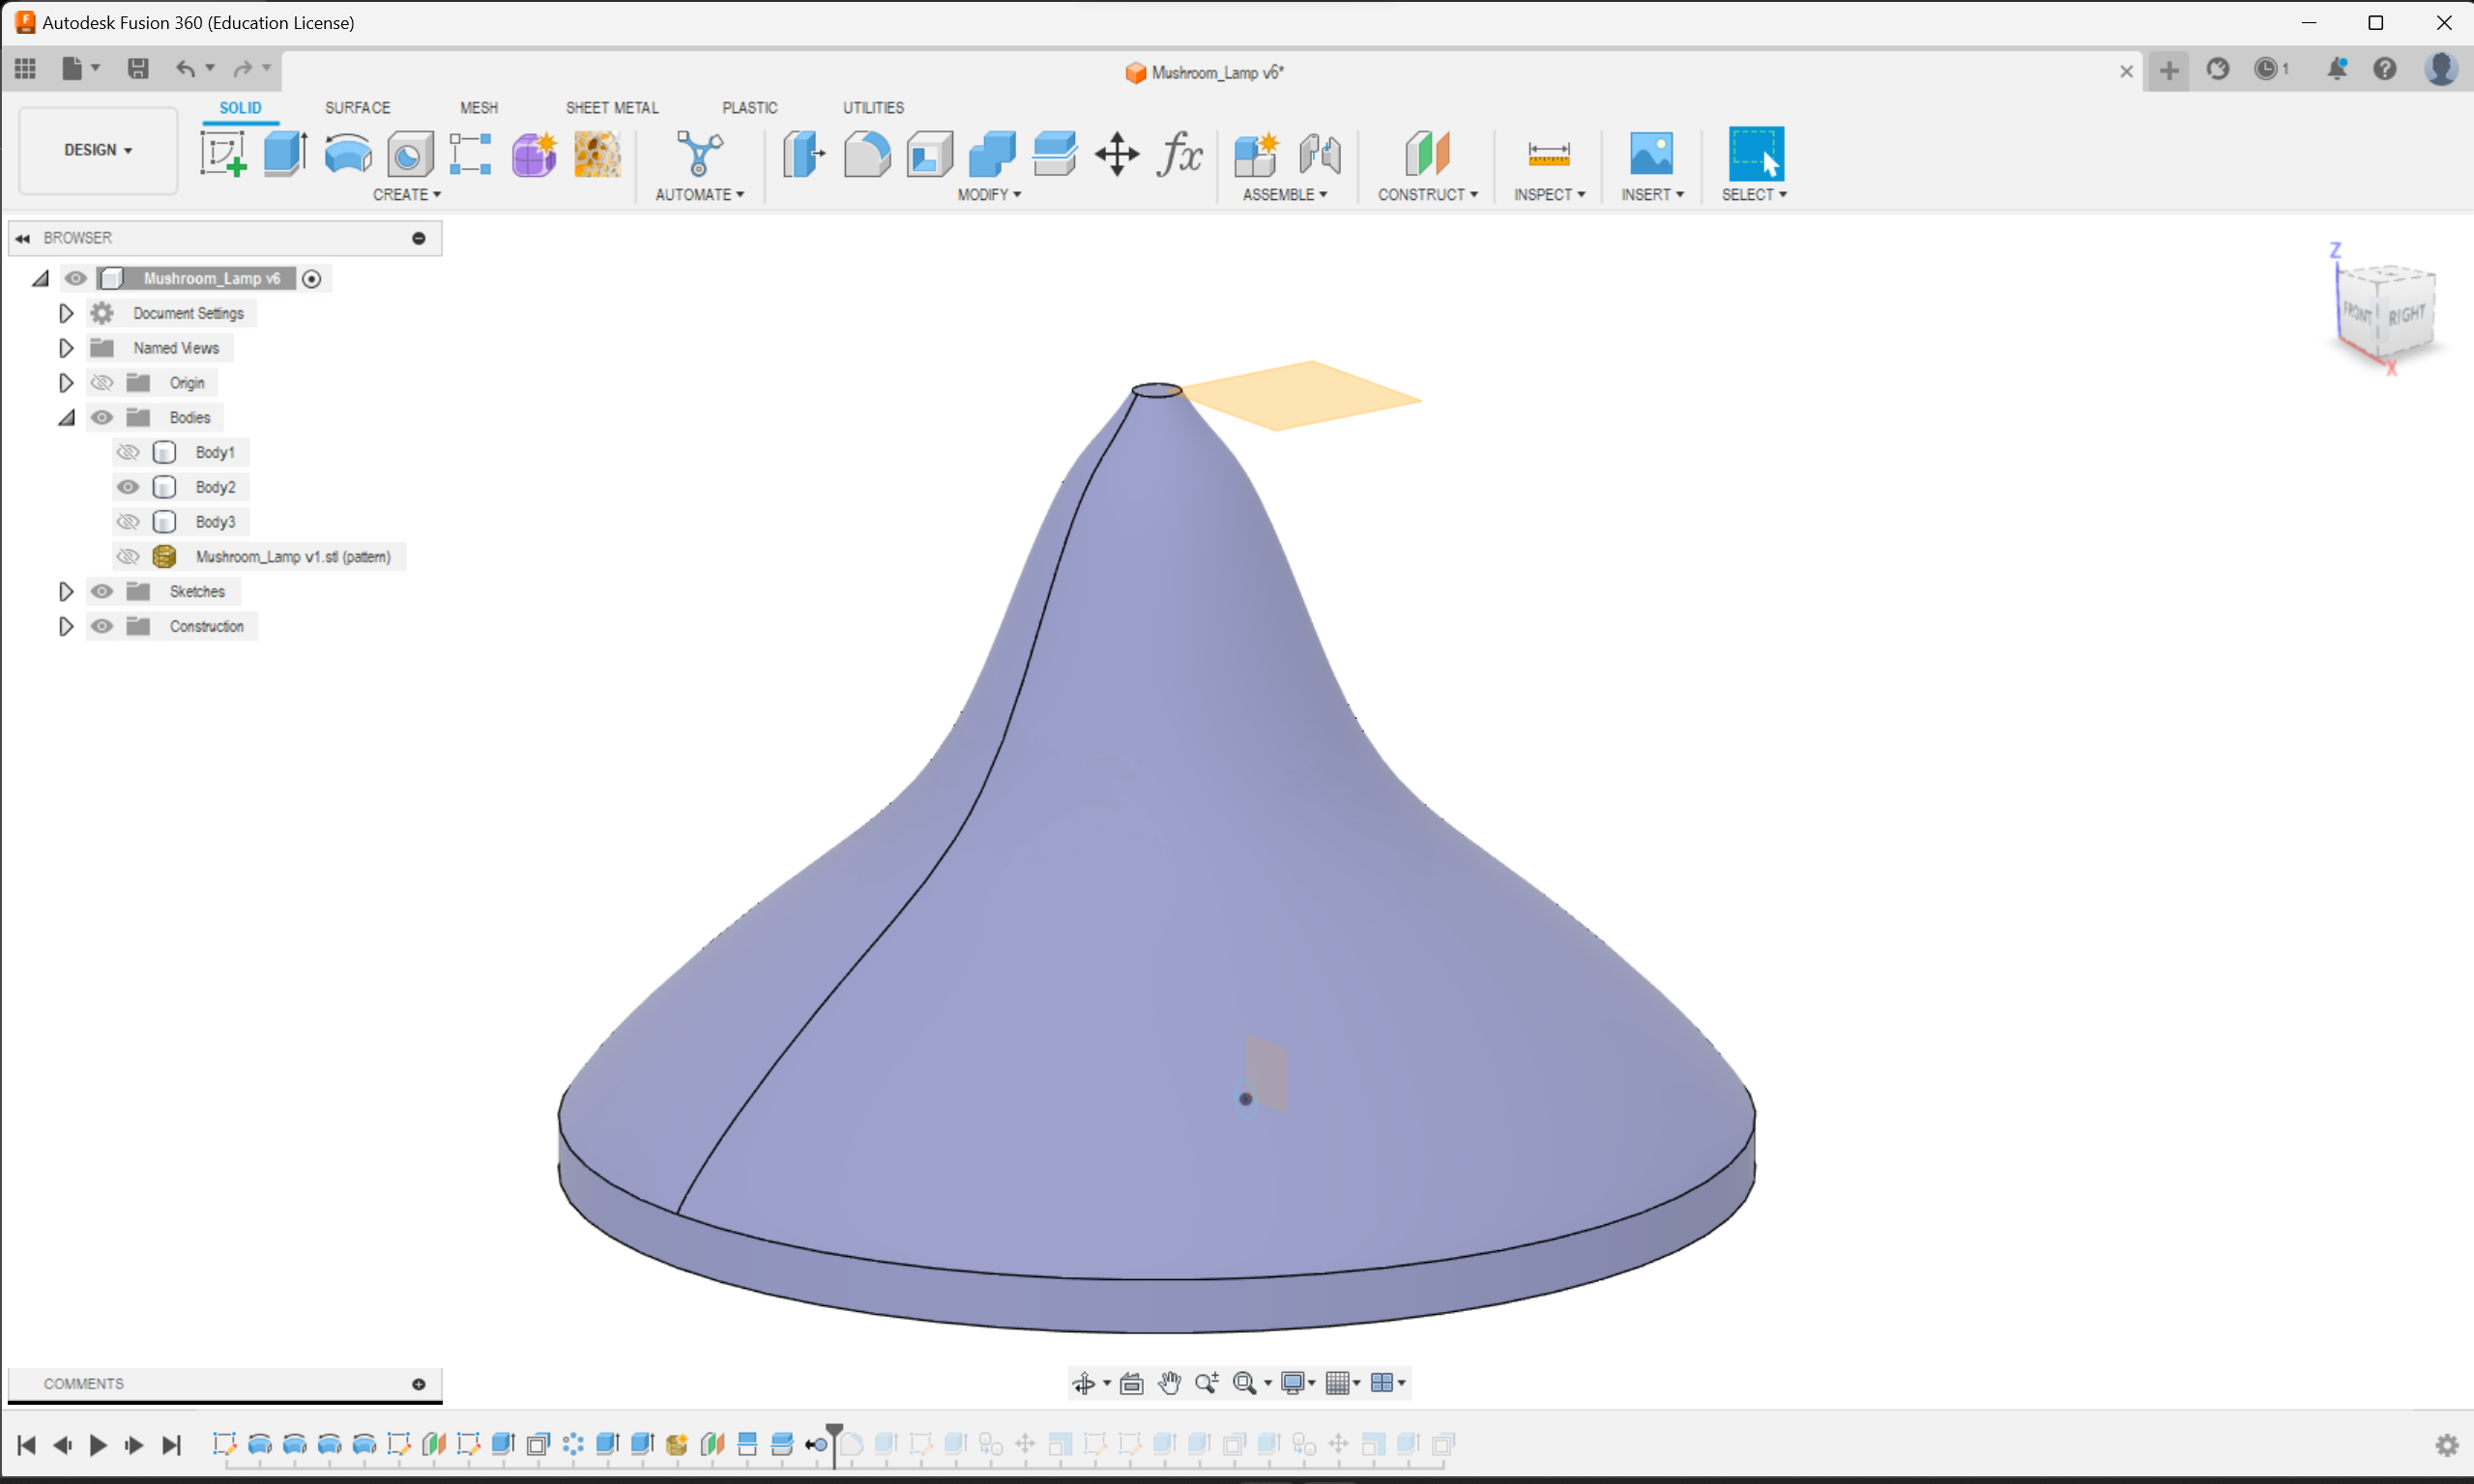
Task: Open the MODIFY dropdown menu
Action: (988, 195)
